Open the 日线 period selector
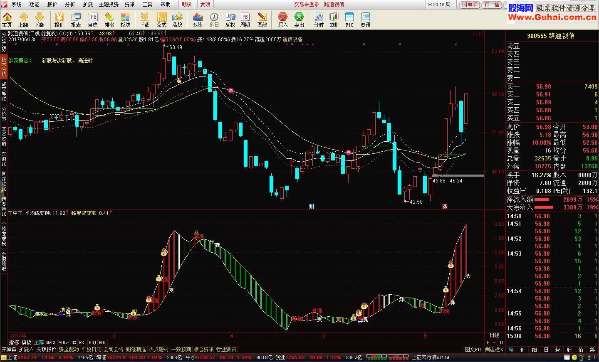The width and height of the screenshot is (599, 362). coord(495,335)
